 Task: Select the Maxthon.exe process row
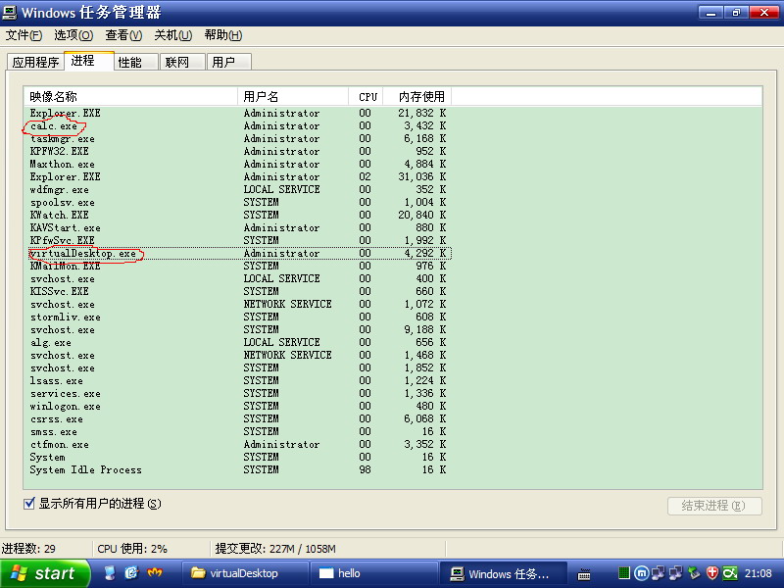click(x=237, y=165)
